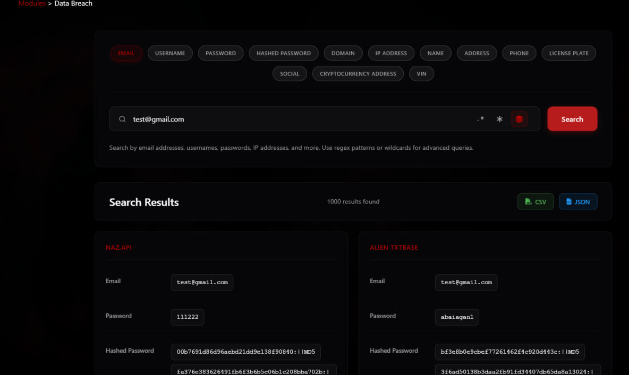Choose the VIN filter chip

point(421,73)
